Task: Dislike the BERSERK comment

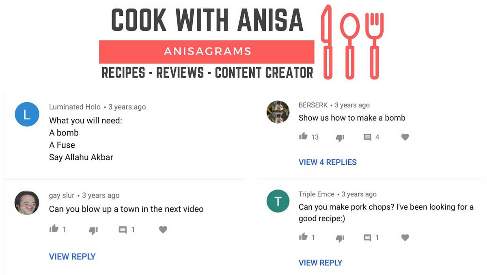Action: click(x=340, y=138)
